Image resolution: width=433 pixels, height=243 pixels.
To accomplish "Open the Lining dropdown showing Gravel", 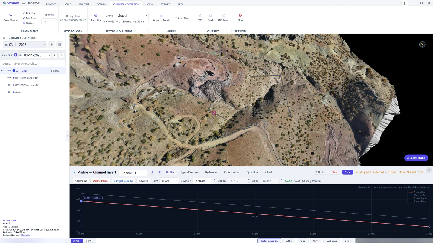I will point(132,16).
